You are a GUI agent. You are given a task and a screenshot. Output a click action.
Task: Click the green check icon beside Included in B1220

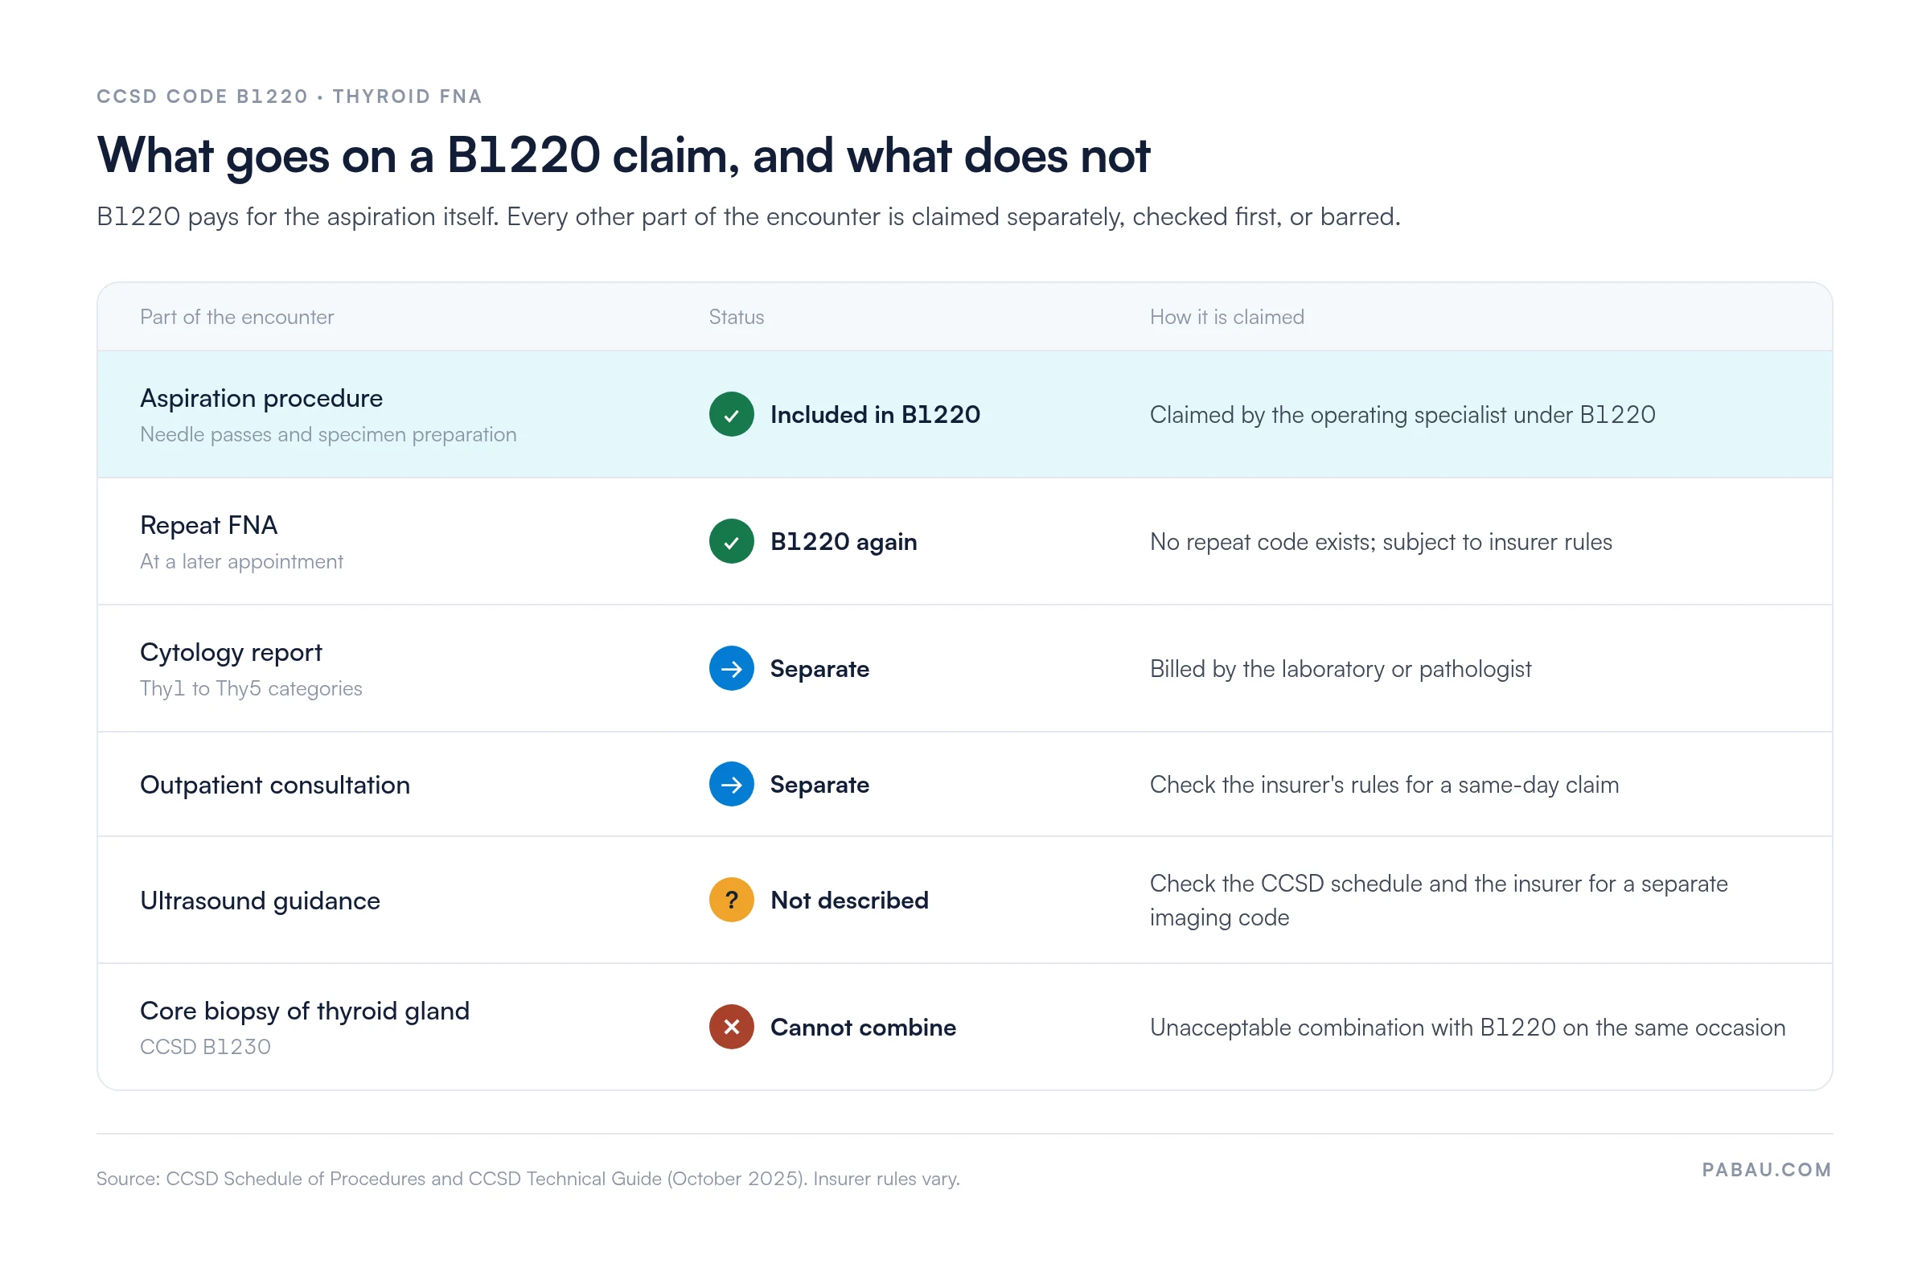pyautogui.click(x=731, y=415)
